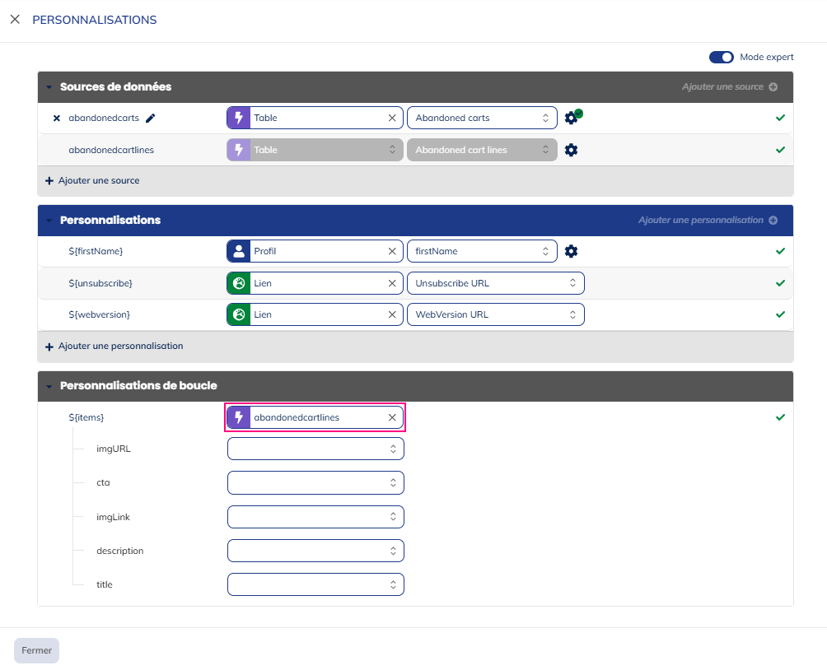827x670 pixels.
Task: Toggle the Mode expert switch
Action: click(721, 58)
